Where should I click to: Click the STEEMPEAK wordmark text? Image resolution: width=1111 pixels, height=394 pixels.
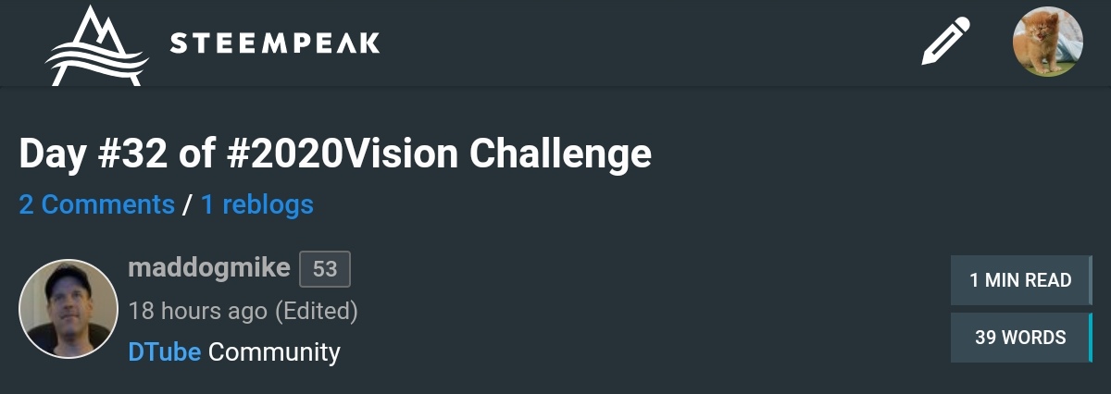pyautogui.click(x=275, y=43)
